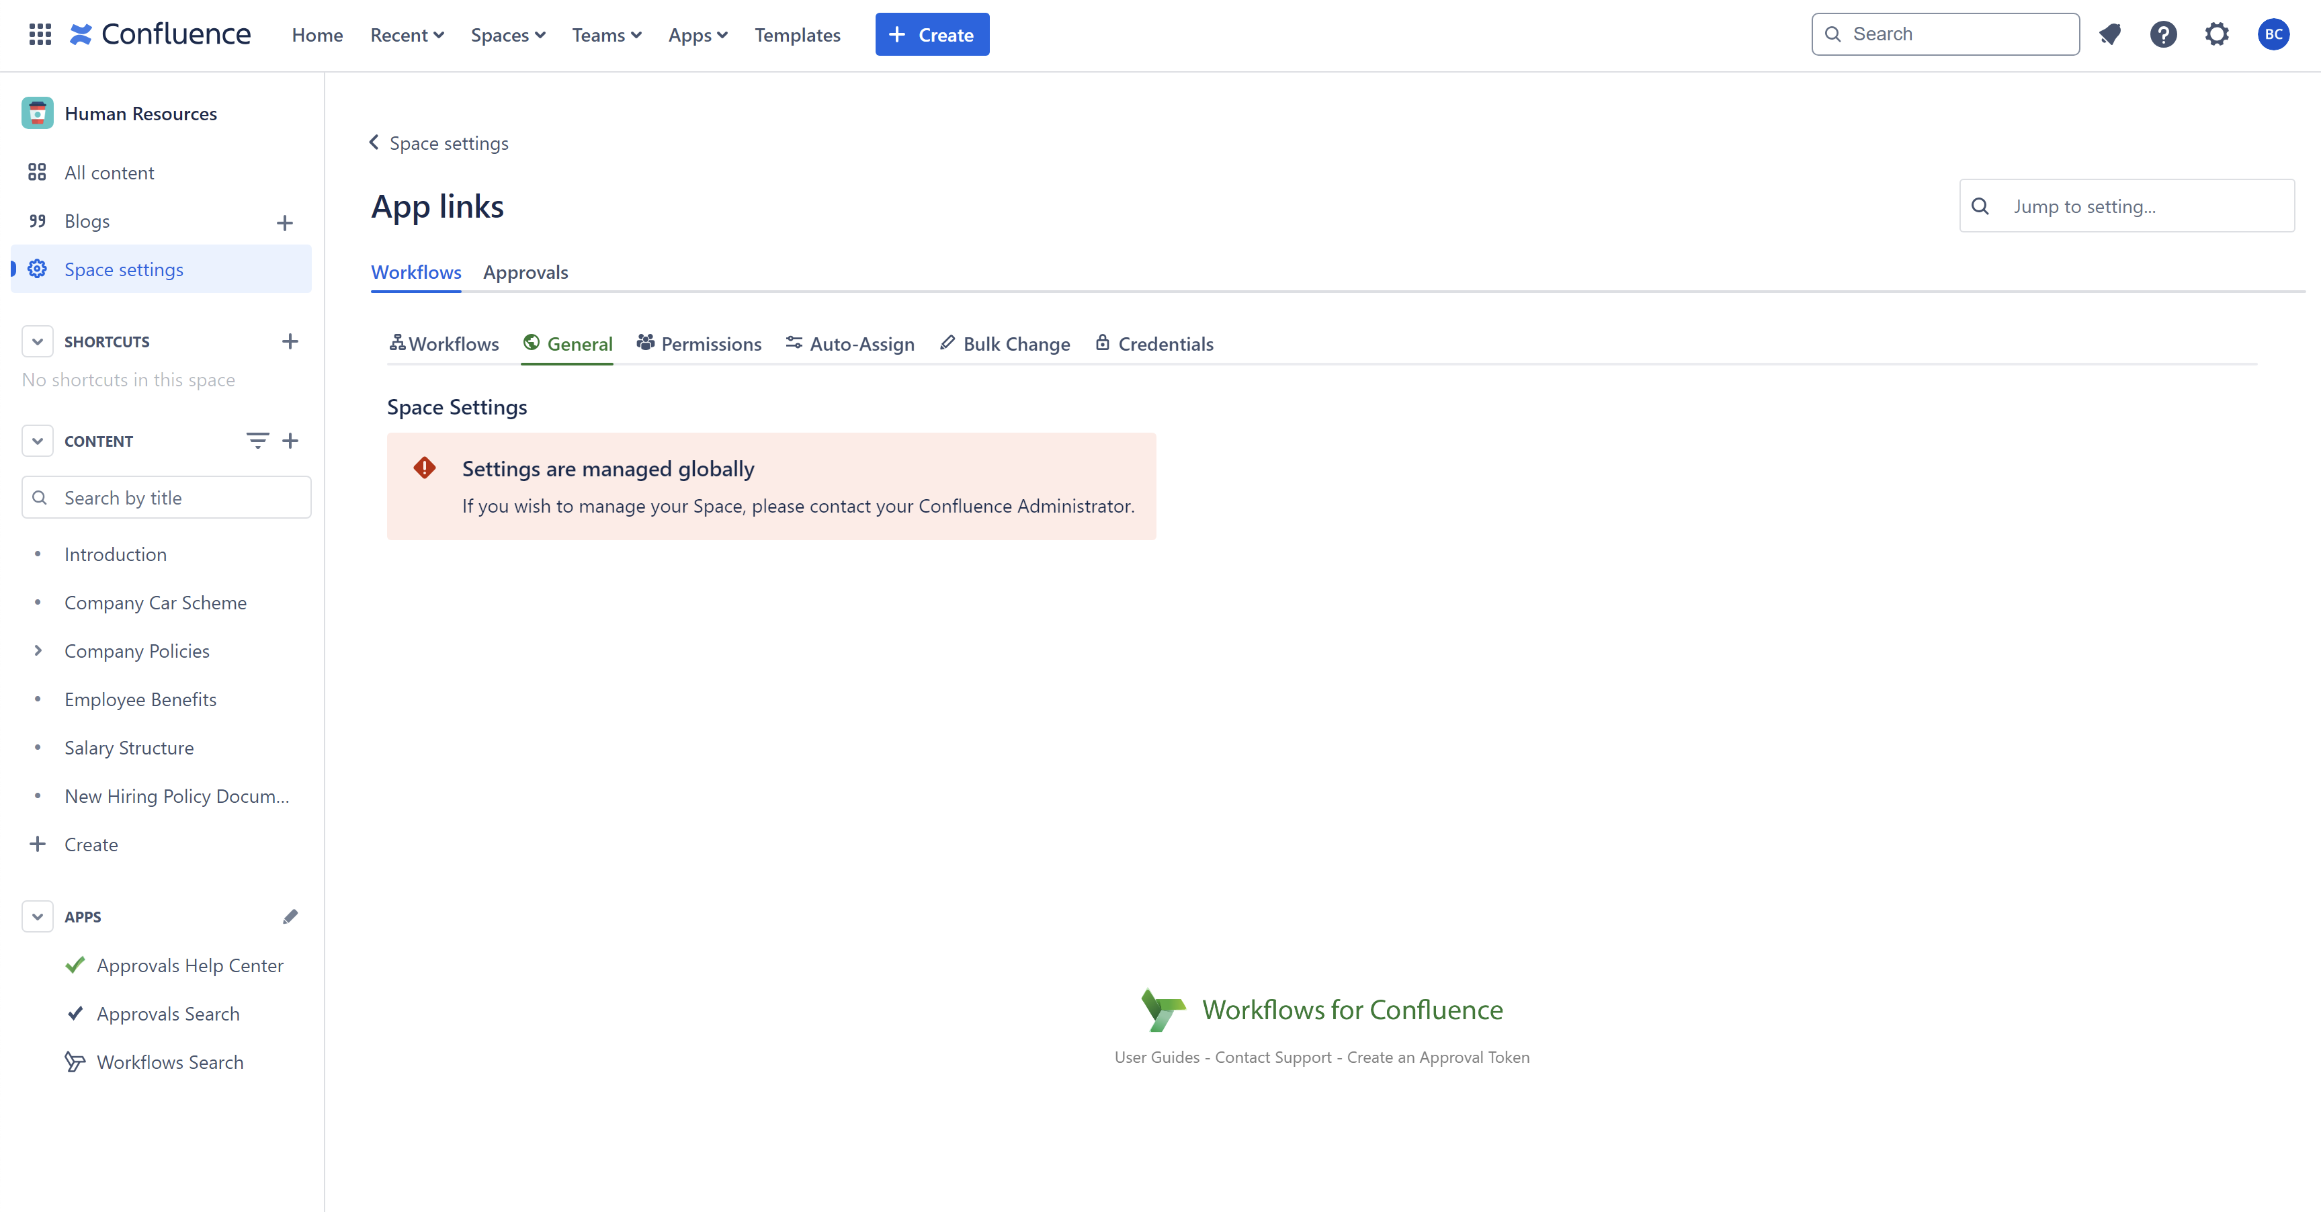
Task: Add a blog using the plus icon
Action: (x=285, y=222)
